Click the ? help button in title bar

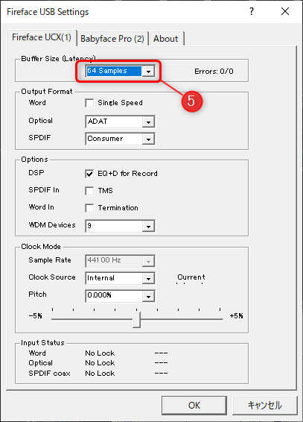point(252,11)
